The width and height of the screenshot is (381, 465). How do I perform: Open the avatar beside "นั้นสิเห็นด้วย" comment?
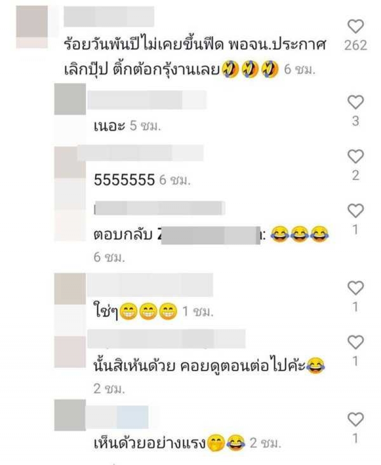[70, 352]
